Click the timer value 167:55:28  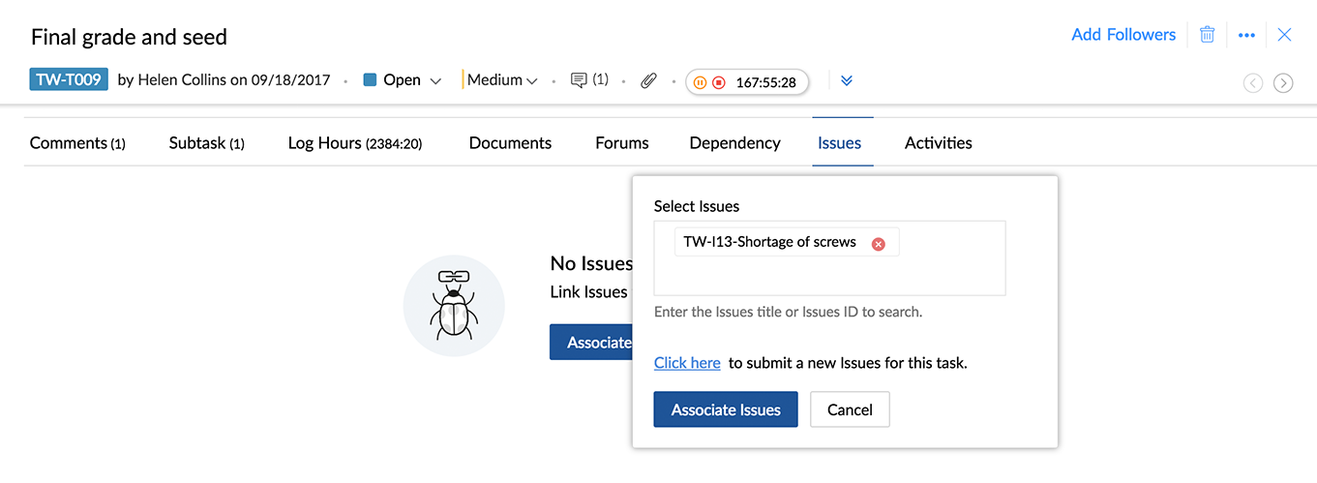(765, 82)
